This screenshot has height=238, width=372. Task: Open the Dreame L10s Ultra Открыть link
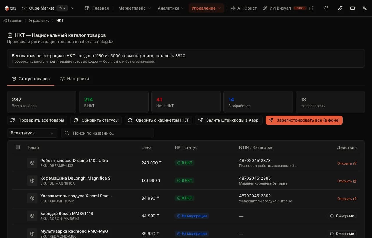click(347, 163)
